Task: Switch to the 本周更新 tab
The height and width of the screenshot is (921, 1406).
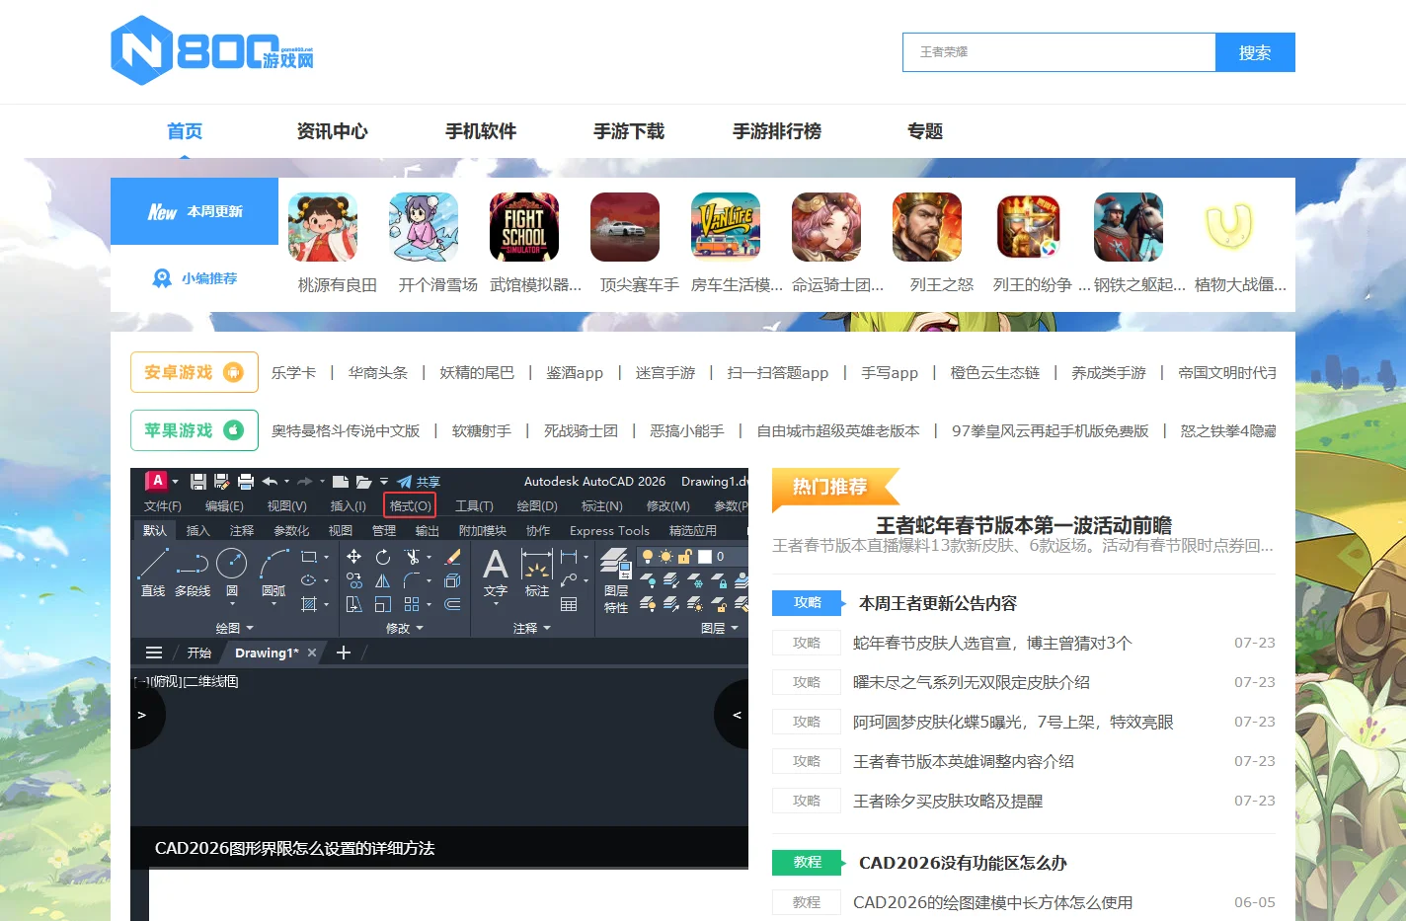Action: [195, 211]
